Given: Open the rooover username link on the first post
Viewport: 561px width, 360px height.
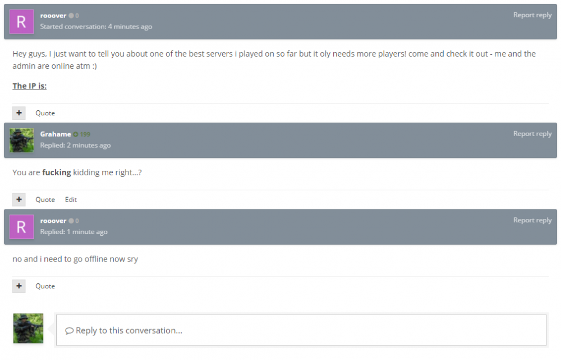Looking at the screenshot, I should (x=53, y=16).
